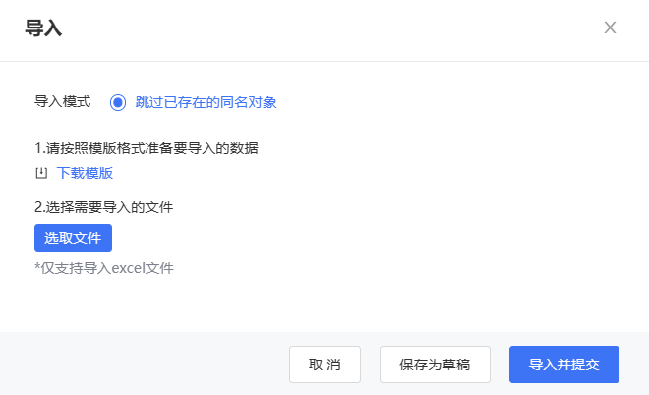Select the 跳过已存在的同名对象 radio button

pos(118,102)
